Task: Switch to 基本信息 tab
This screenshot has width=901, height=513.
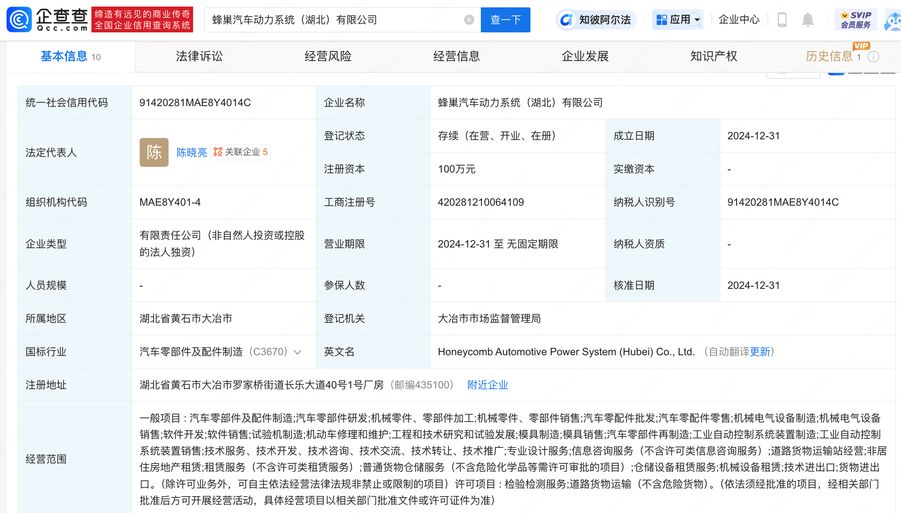Action: 71,57
